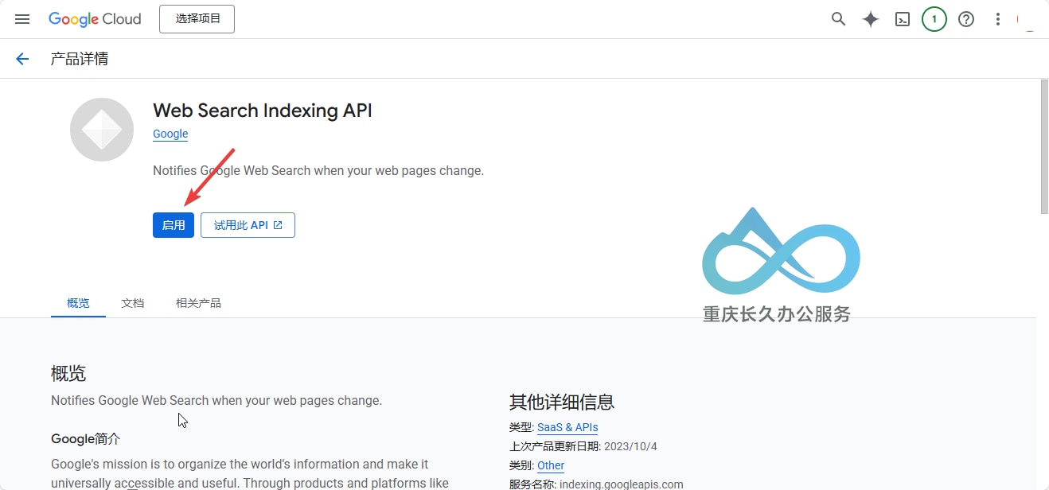Click the vertical page scrollbar

coord(1044,146)
